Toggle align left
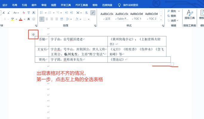The image size is (204, 119). [42, 19]
